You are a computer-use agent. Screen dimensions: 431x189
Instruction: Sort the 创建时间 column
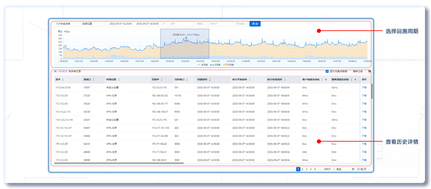(209, 80)
